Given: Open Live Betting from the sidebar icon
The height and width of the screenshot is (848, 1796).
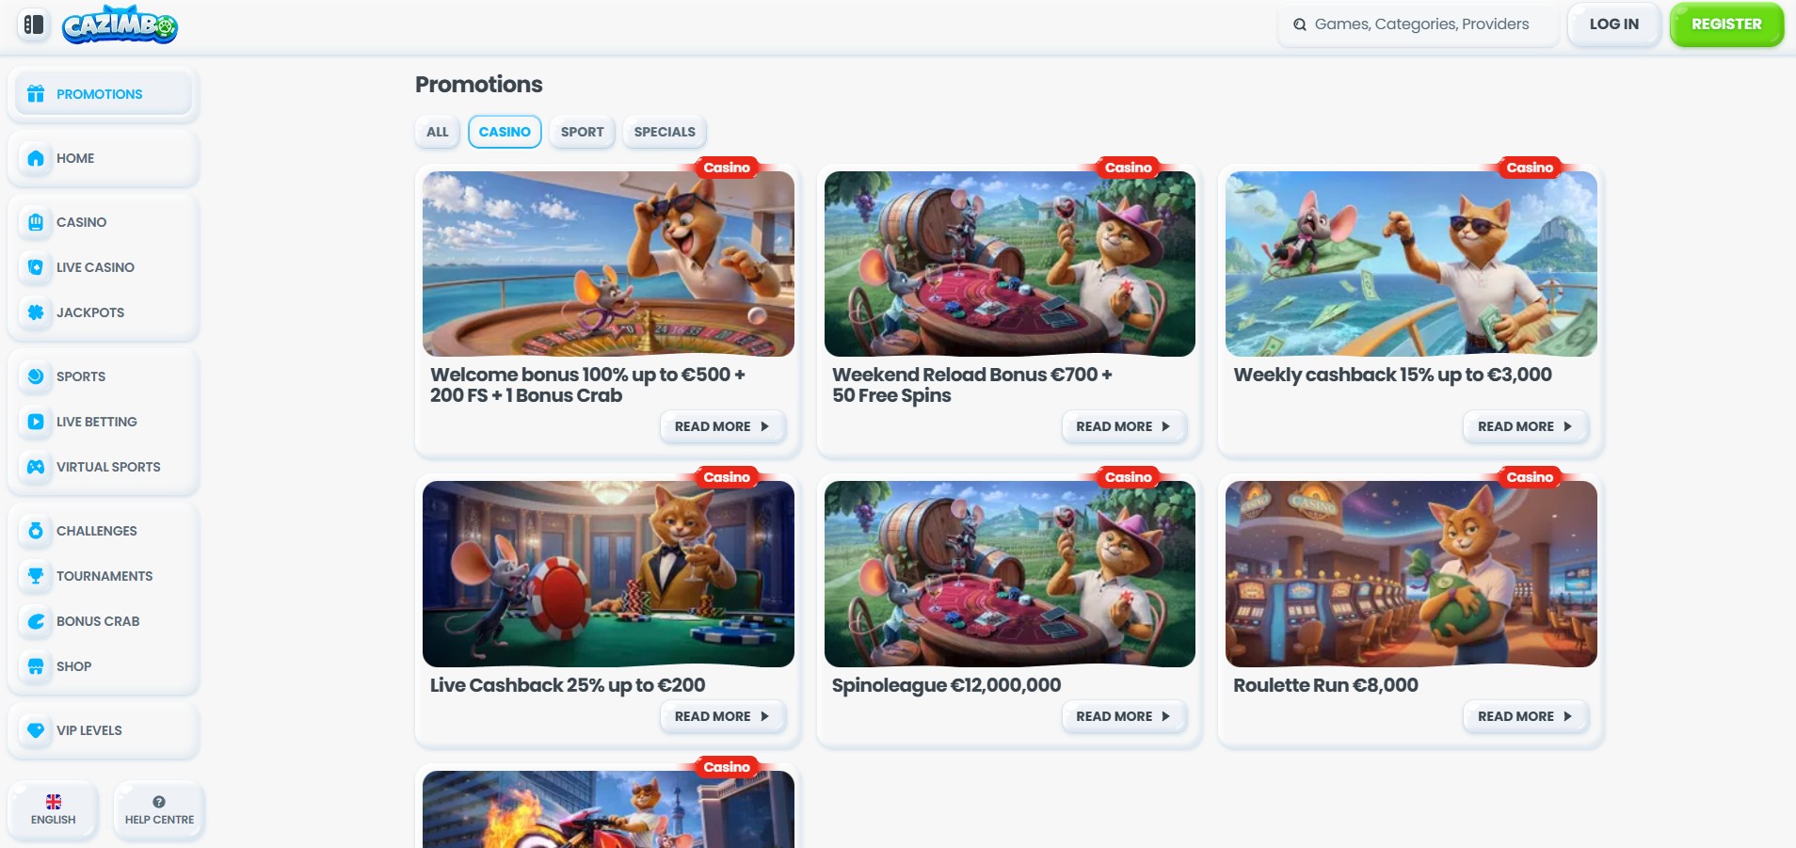Looking at the screenshot, I should [x=36, y=422].
